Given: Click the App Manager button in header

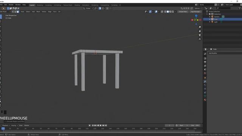Looking at the screenshot, I should click(195, 12).
